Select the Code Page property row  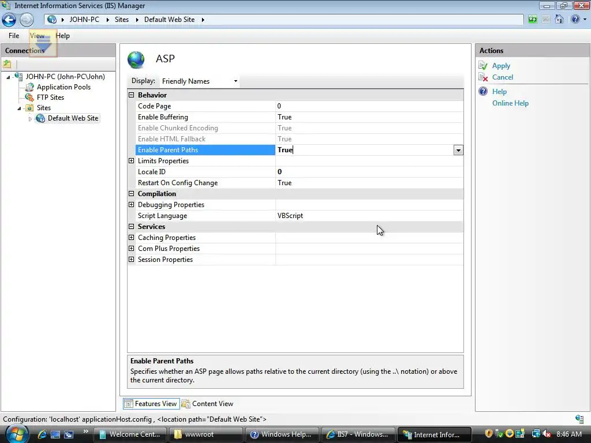[x=300, y=106]
